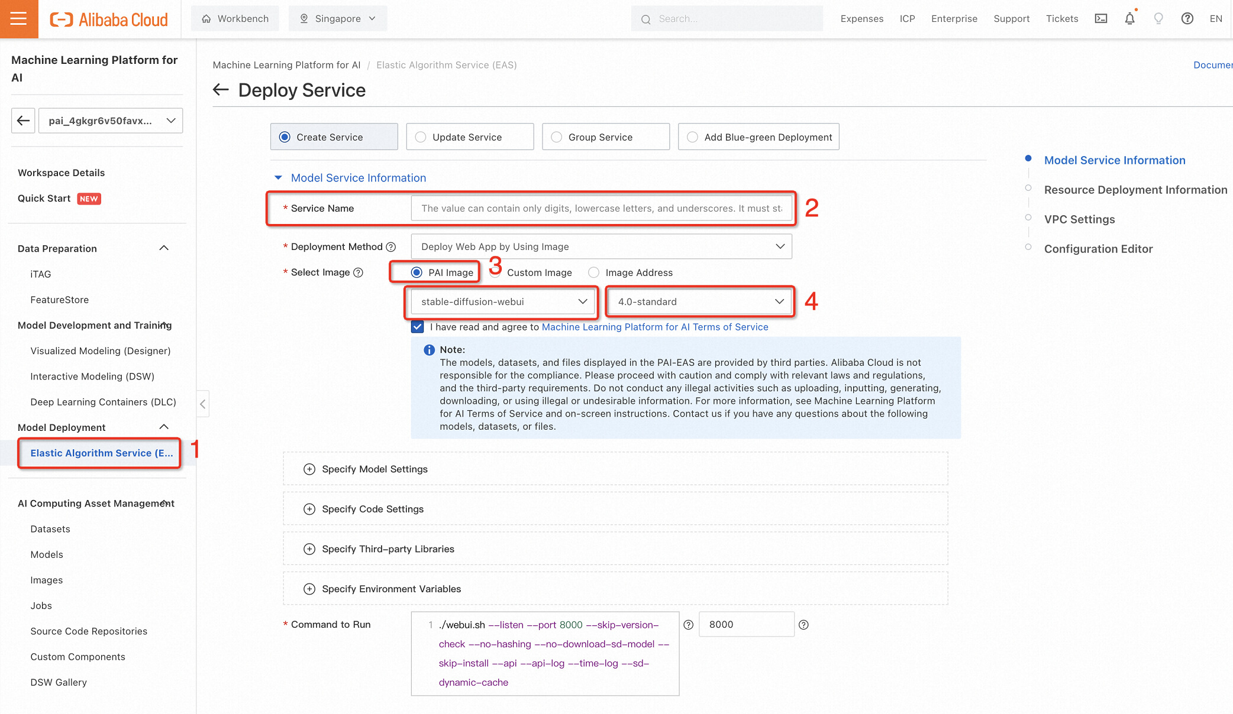
Task: Jump to Configuration Editor anchor
Action: 1098,249
